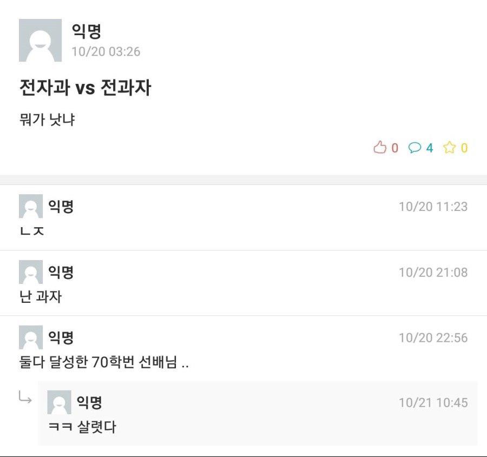The image size is (487, 457).
Task: Click the yellow star scrap icon
Action: (449, 148)
